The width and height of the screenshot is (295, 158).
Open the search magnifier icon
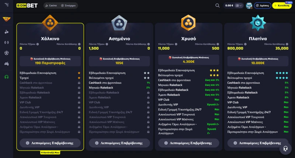point(217,6)
